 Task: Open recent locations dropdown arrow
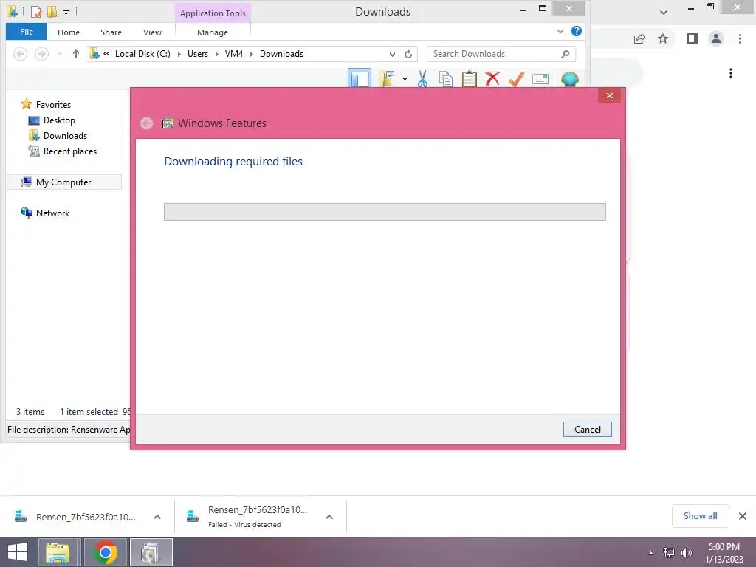[x=59, y=54]
